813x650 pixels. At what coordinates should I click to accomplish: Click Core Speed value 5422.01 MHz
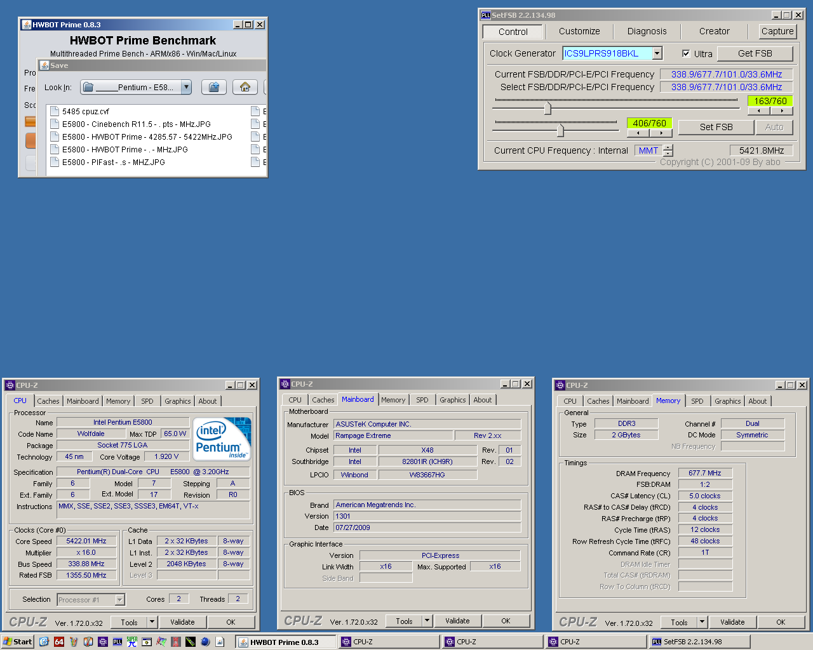click(x=86, y=541)
